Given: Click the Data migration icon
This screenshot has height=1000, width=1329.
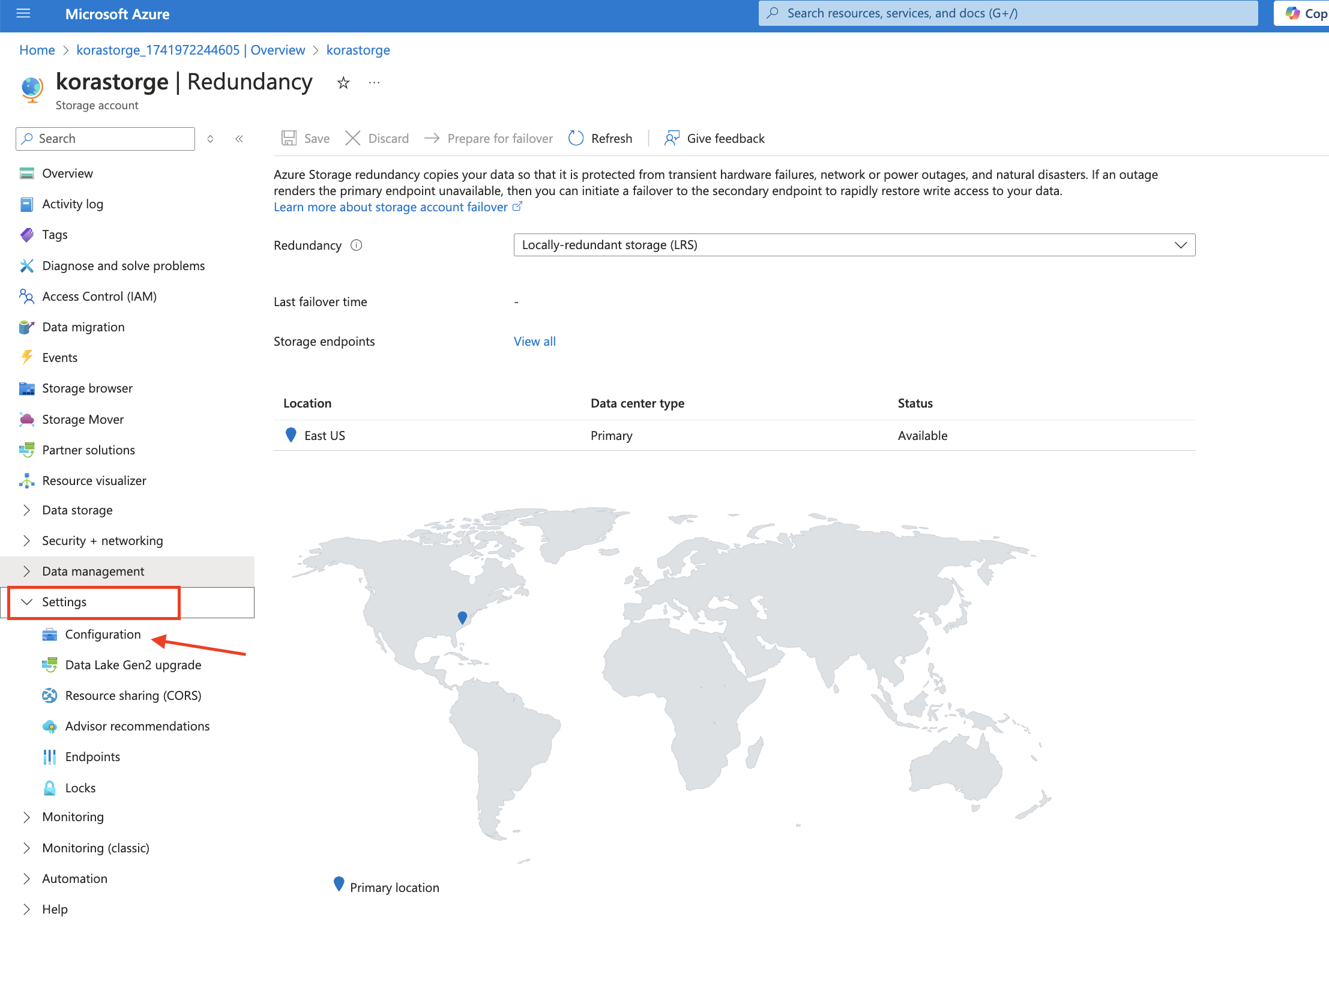Looking at the screenshot, I should click(x=26, y=327).
